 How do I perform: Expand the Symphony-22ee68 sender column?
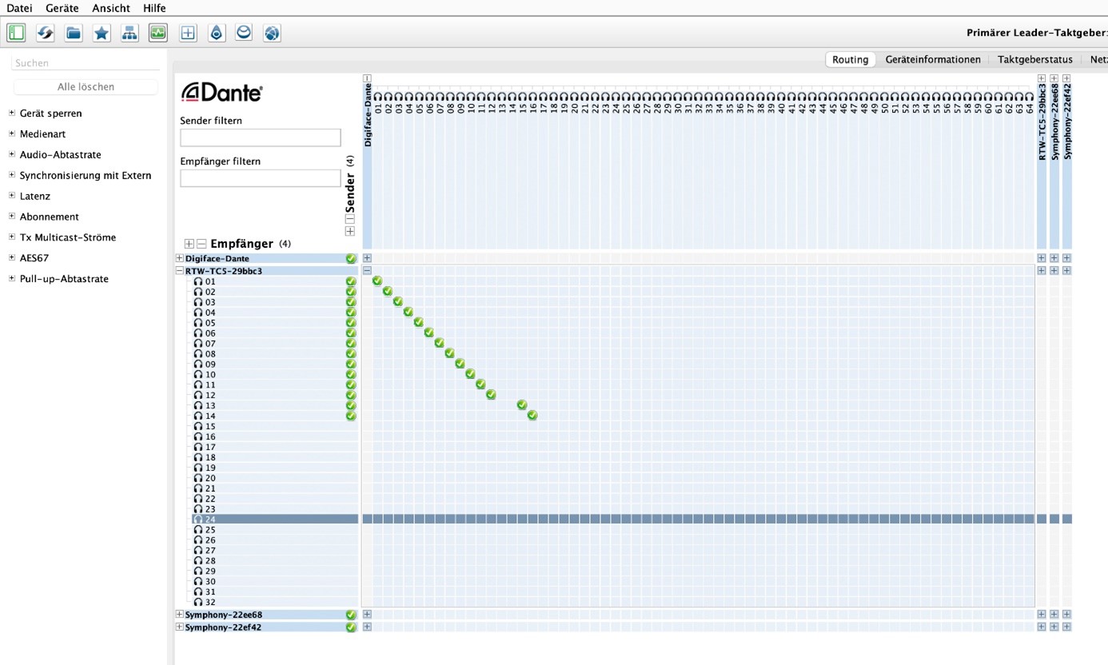pos(1054,78)
